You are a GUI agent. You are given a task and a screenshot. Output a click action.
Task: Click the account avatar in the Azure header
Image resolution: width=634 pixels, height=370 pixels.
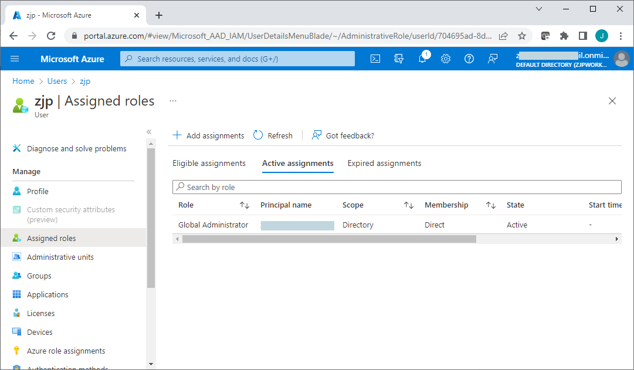(621, 59)
